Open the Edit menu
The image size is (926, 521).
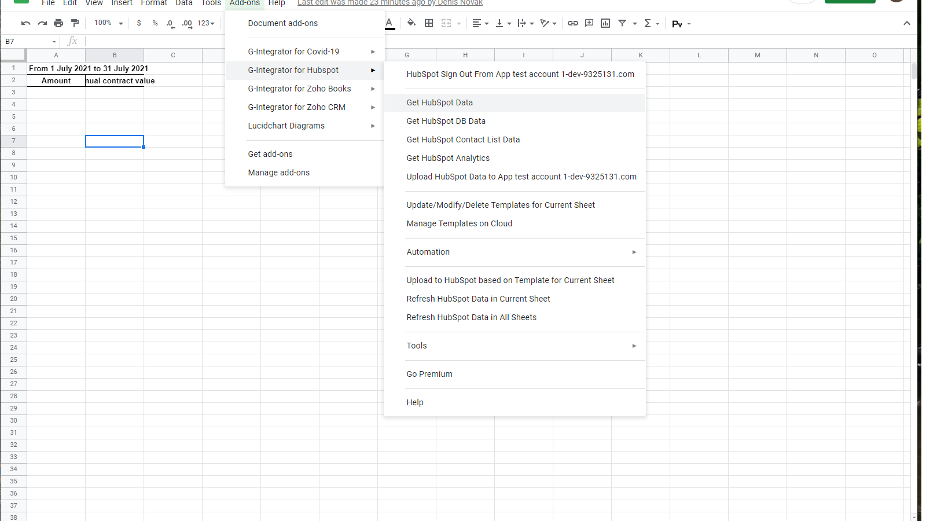pyautogui.click(x=70, y=3)
